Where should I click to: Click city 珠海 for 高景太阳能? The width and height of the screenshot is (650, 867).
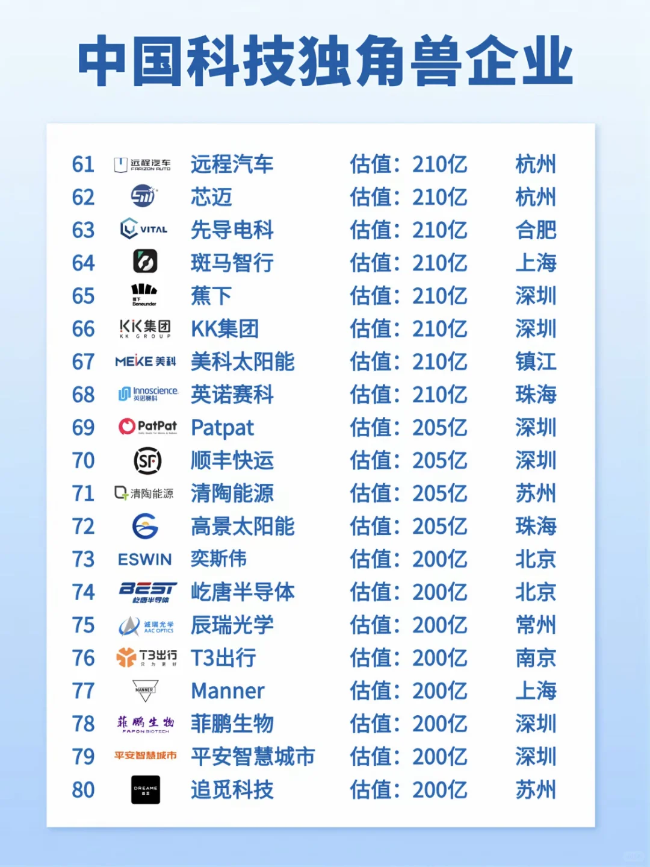536,526
